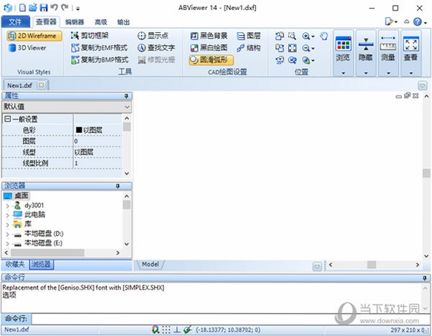Switch to the 查看器 viewer tab

tap(46, 21)
